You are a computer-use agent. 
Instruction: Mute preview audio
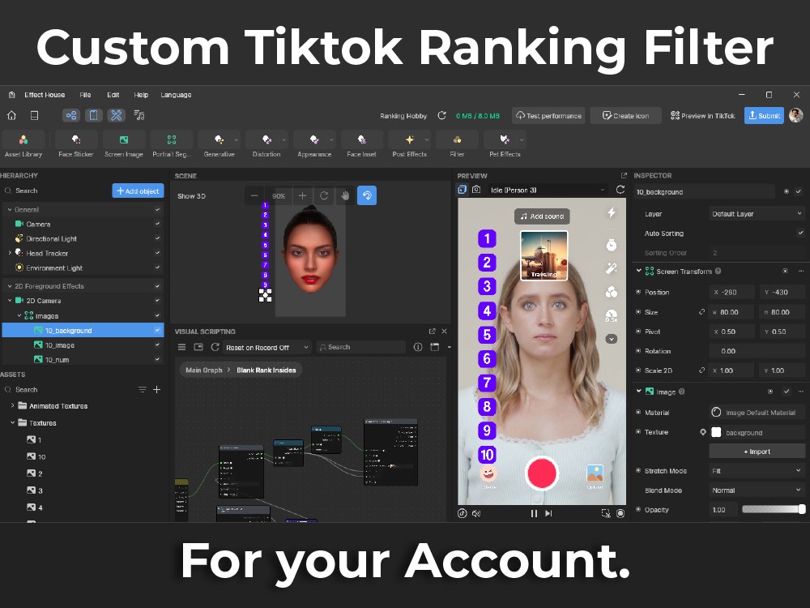pos(476,513)
